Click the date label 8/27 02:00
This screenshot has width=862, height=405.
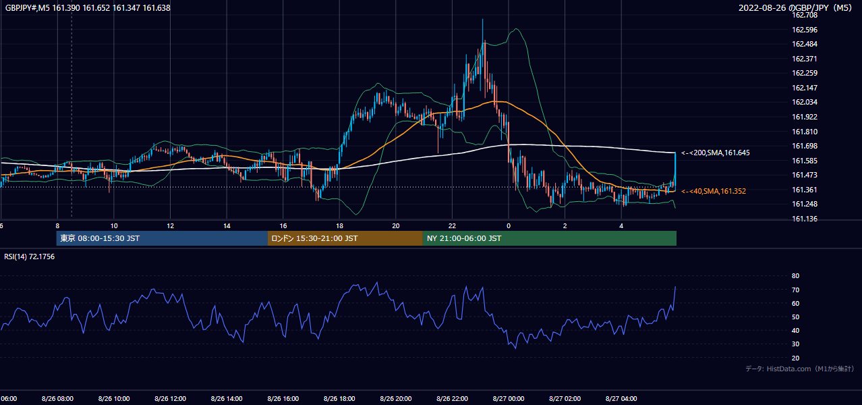pos(565,398)
